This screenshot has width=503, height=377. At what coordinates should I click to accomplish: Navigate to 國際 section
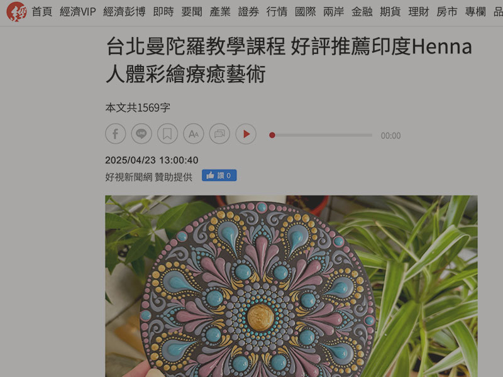coord(305,12)
